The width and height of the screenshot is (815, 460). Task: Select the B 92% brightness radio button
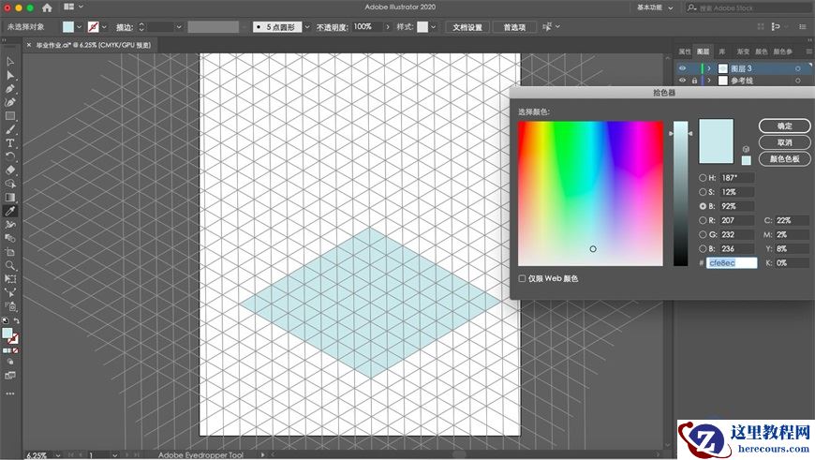[703, 206]
